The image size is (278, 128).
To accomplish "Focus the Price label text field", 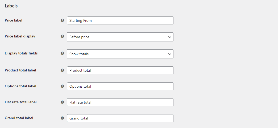I will point(120,20).
